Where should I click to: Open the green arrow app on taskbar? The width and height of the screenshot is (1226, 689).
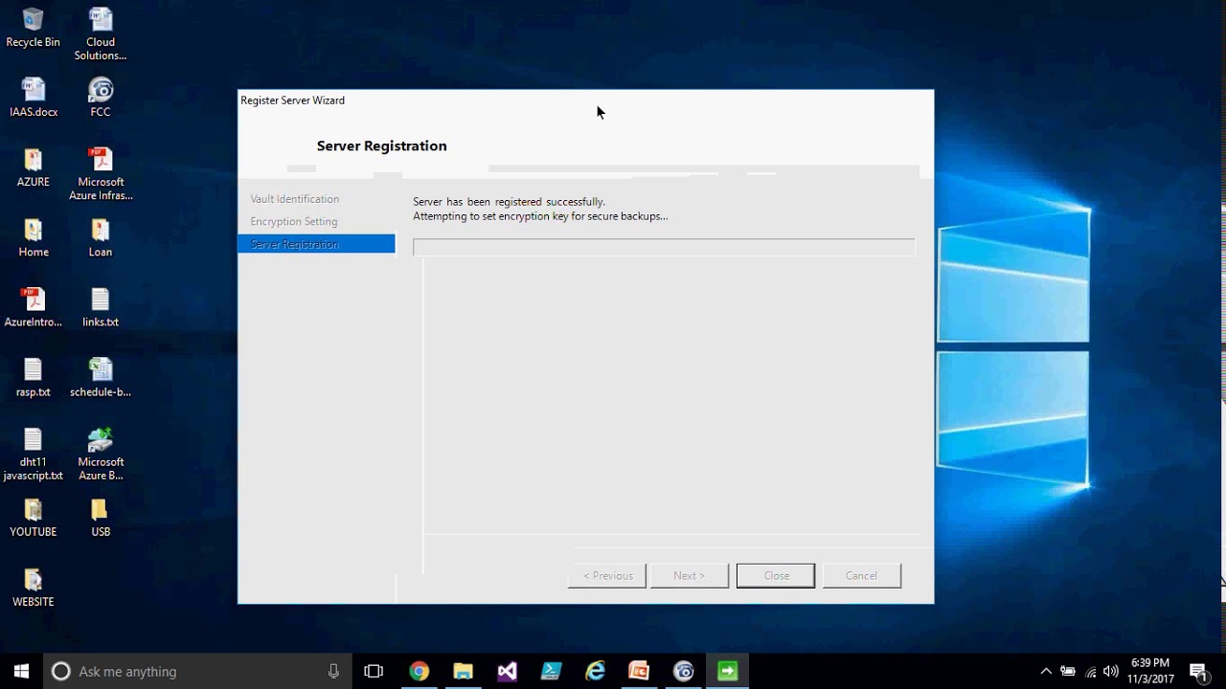[727, 671]
